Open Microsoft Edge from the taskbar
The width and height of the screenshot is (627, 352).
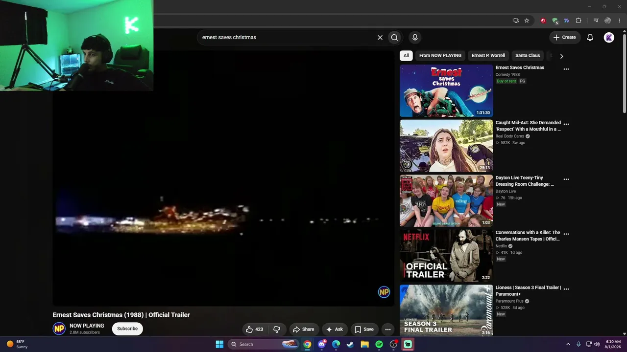pos(336,344)
